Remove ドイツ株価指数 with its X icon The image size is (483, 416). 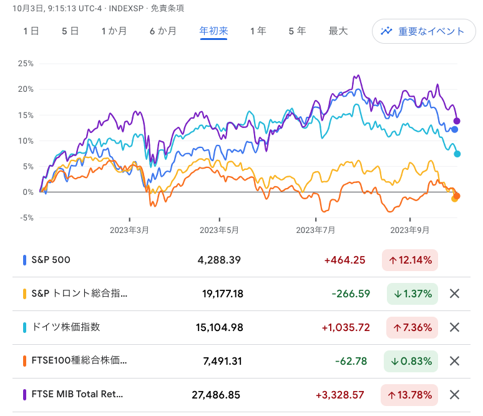click(x=454, y=327)
